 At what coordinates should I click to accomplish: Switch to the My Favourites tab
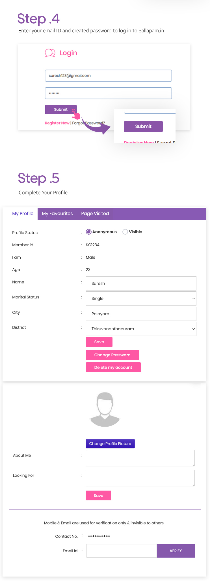pos(57,214)
